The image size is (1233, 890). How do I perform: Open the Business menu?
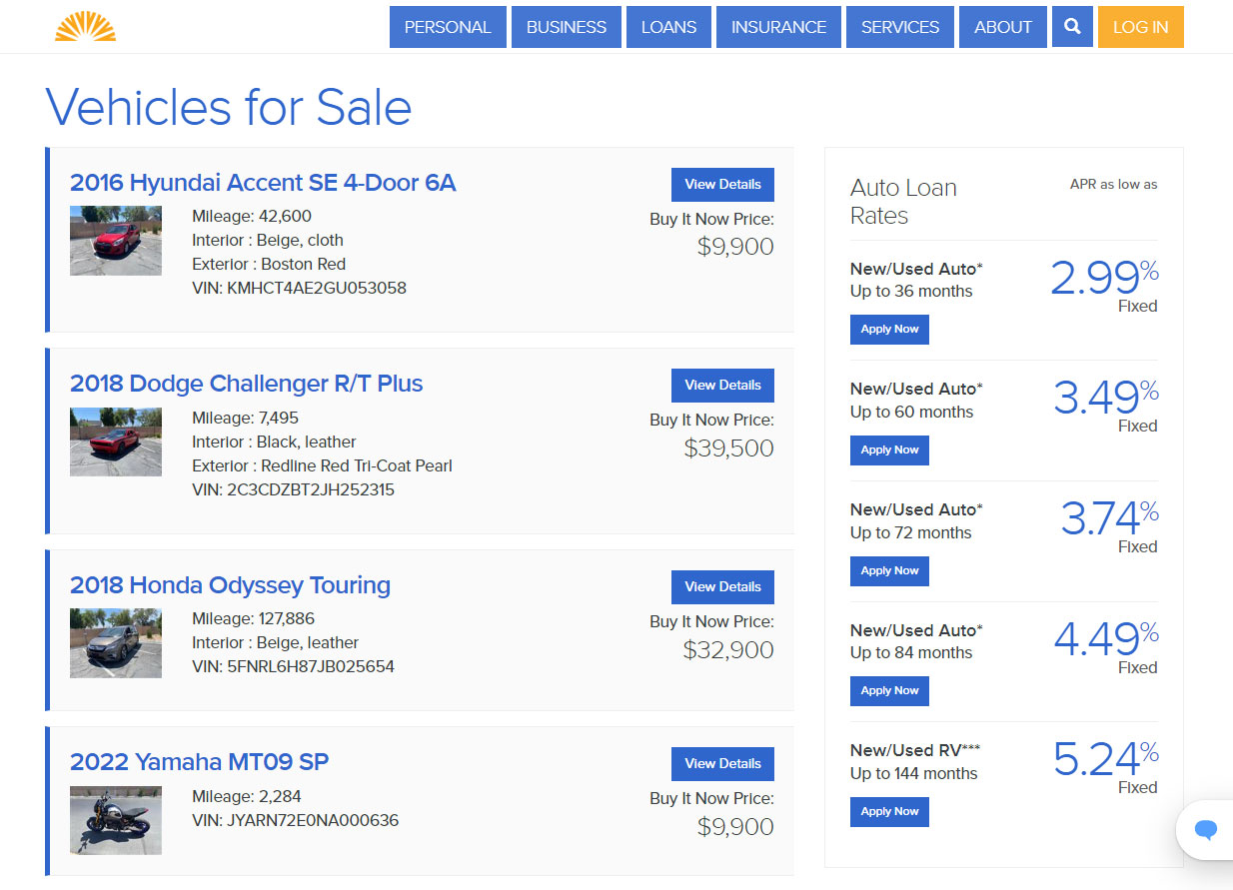(x=567, y=27)
